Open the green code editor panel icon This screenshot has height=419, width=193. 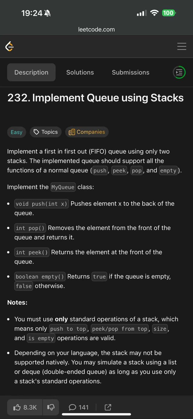179,73
